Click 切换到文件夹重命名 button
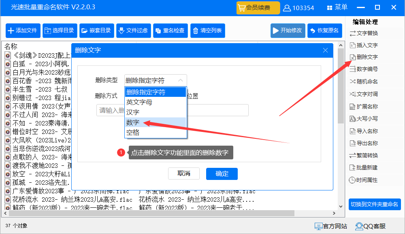Screen dimensions: 405x234 [375, 205]
